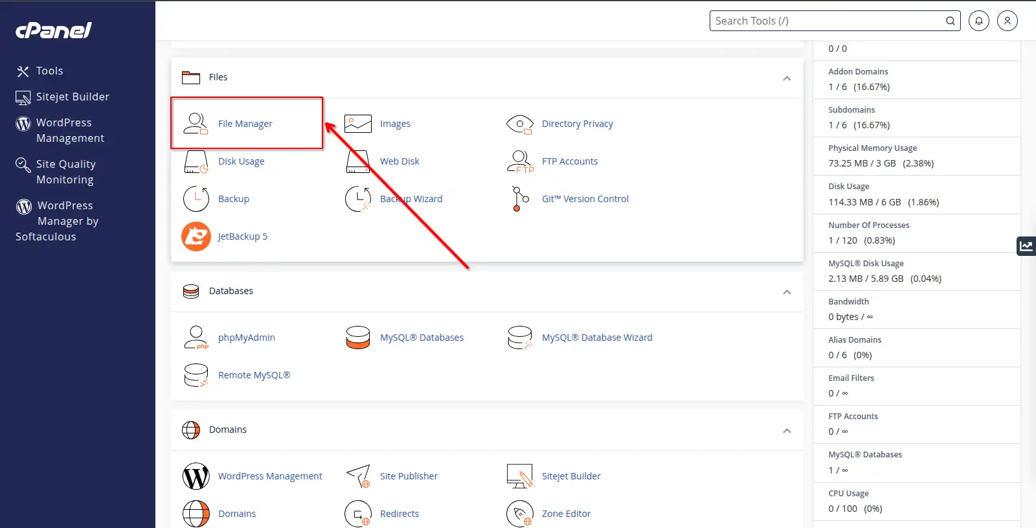Open the Disk Usage link
The image size is (1036, 528).
241,161
